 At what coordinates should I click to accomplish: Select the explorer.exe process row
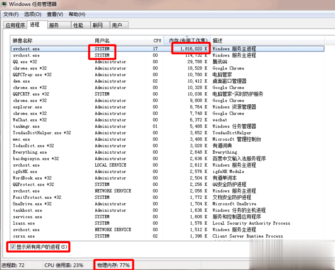point(167,107)
